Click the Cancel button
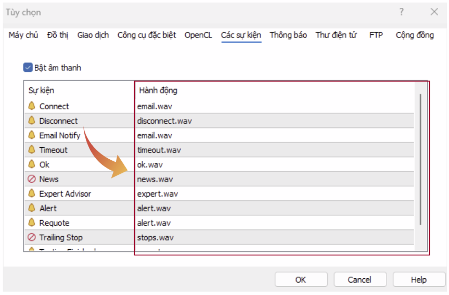The image size is (449, 295). (360, 279)
